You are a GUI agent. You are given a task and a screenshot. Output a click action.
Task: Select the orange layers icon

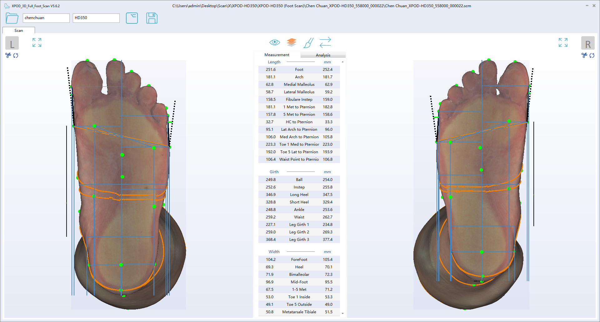coord(291,42)
